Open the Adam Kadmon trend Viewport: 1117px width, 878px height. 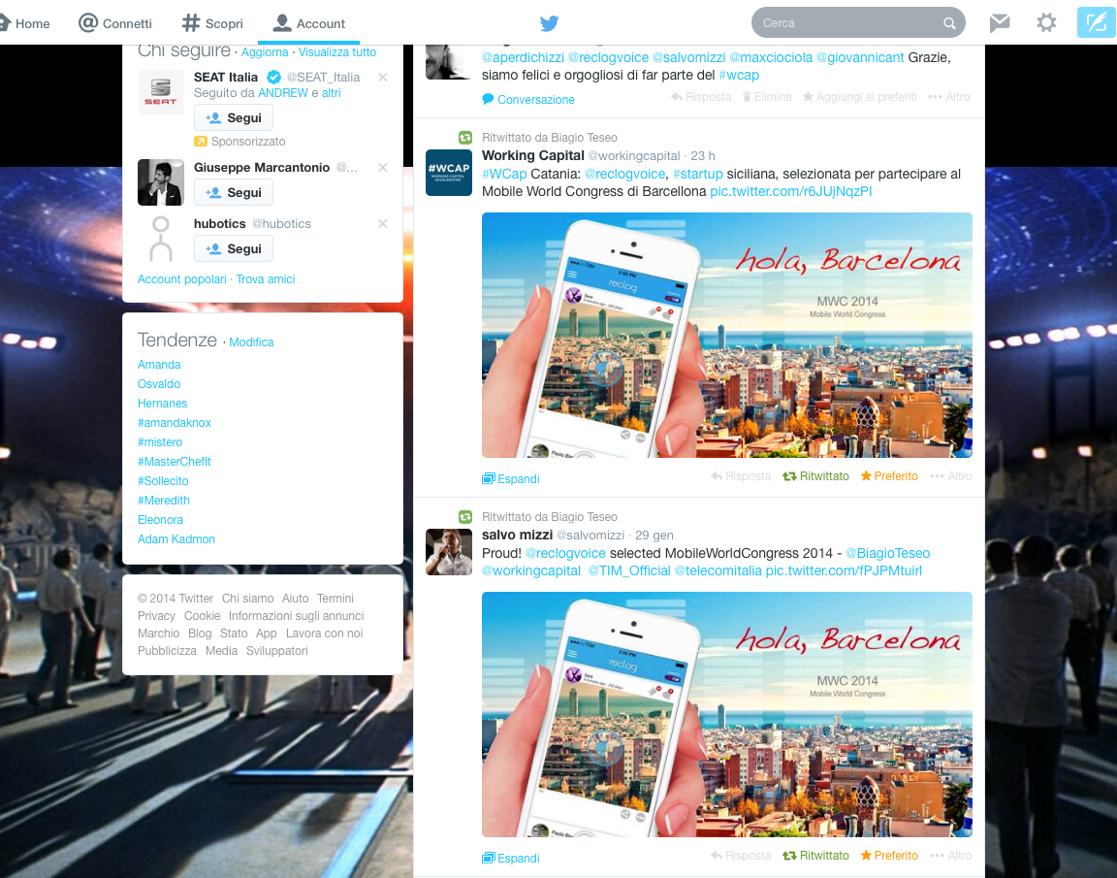click(x=176, y=538)
